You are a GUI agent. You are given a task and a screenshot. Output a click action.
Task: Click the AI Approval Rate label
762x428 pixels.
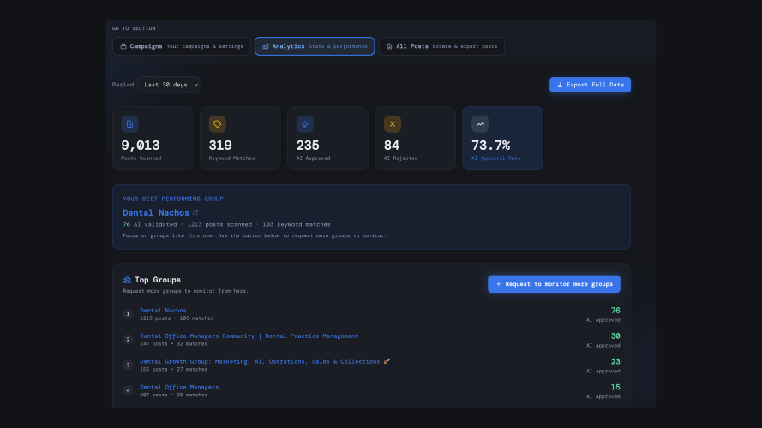(495, 158)
